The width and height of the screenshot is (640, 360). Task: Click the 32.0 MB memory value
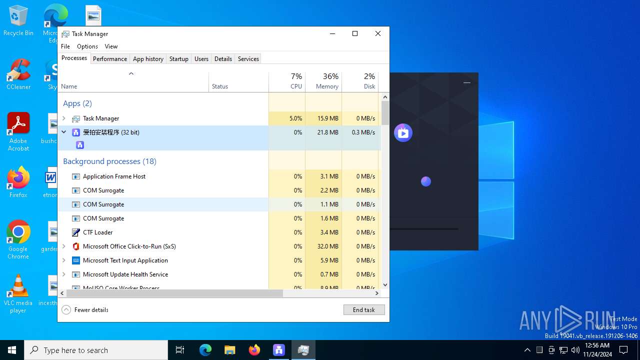click(x=328, y=246)
